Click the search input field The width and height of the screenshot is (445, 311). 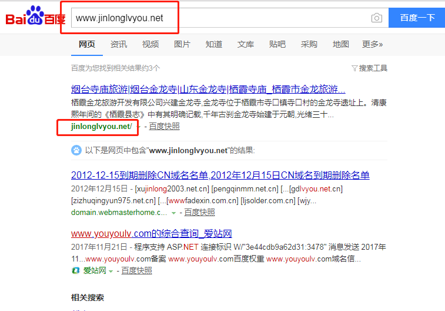tap(220, 18)
